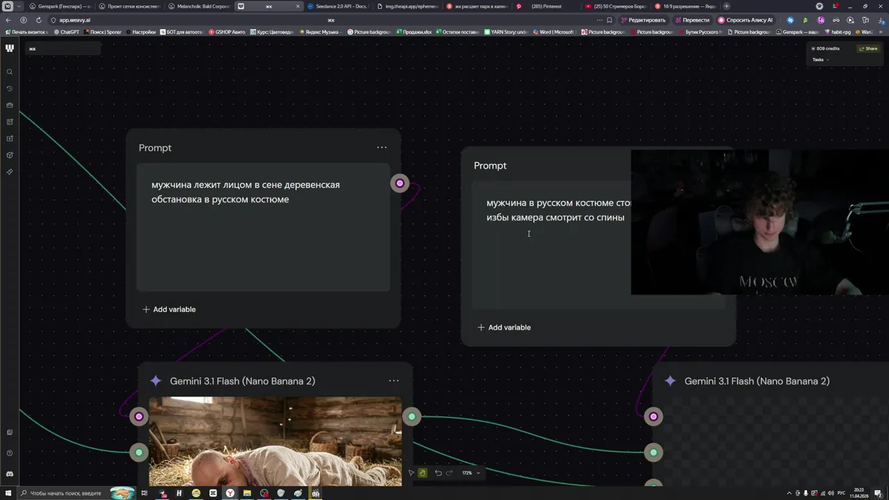This screenshot has height=500, width=889.
Task: Close the active Weavy 'жк' tab
Action: (x=298, y=6)
